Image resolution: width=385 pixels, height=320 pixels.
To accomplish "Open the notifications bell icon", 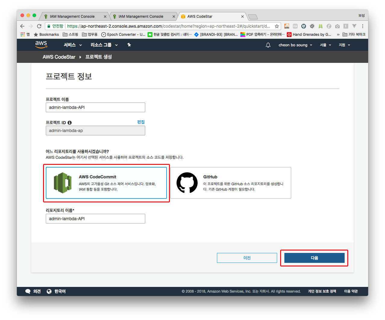I will 268,45.
